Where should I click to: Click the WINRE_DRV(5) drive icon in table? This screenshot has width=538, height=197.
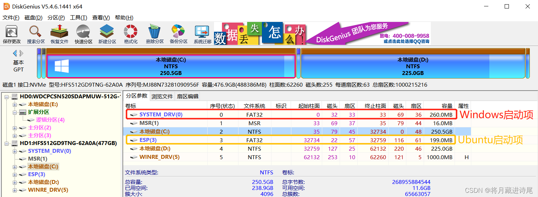[134, 157]
